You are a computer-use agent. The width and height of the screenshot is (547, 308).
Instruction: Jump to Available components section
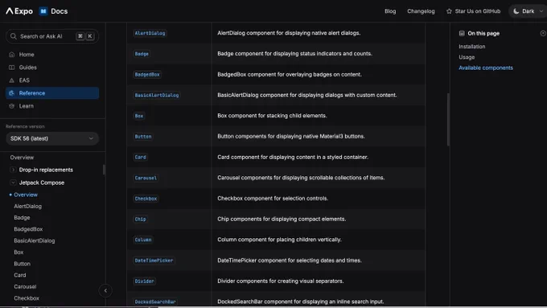(x=486, y=68)
